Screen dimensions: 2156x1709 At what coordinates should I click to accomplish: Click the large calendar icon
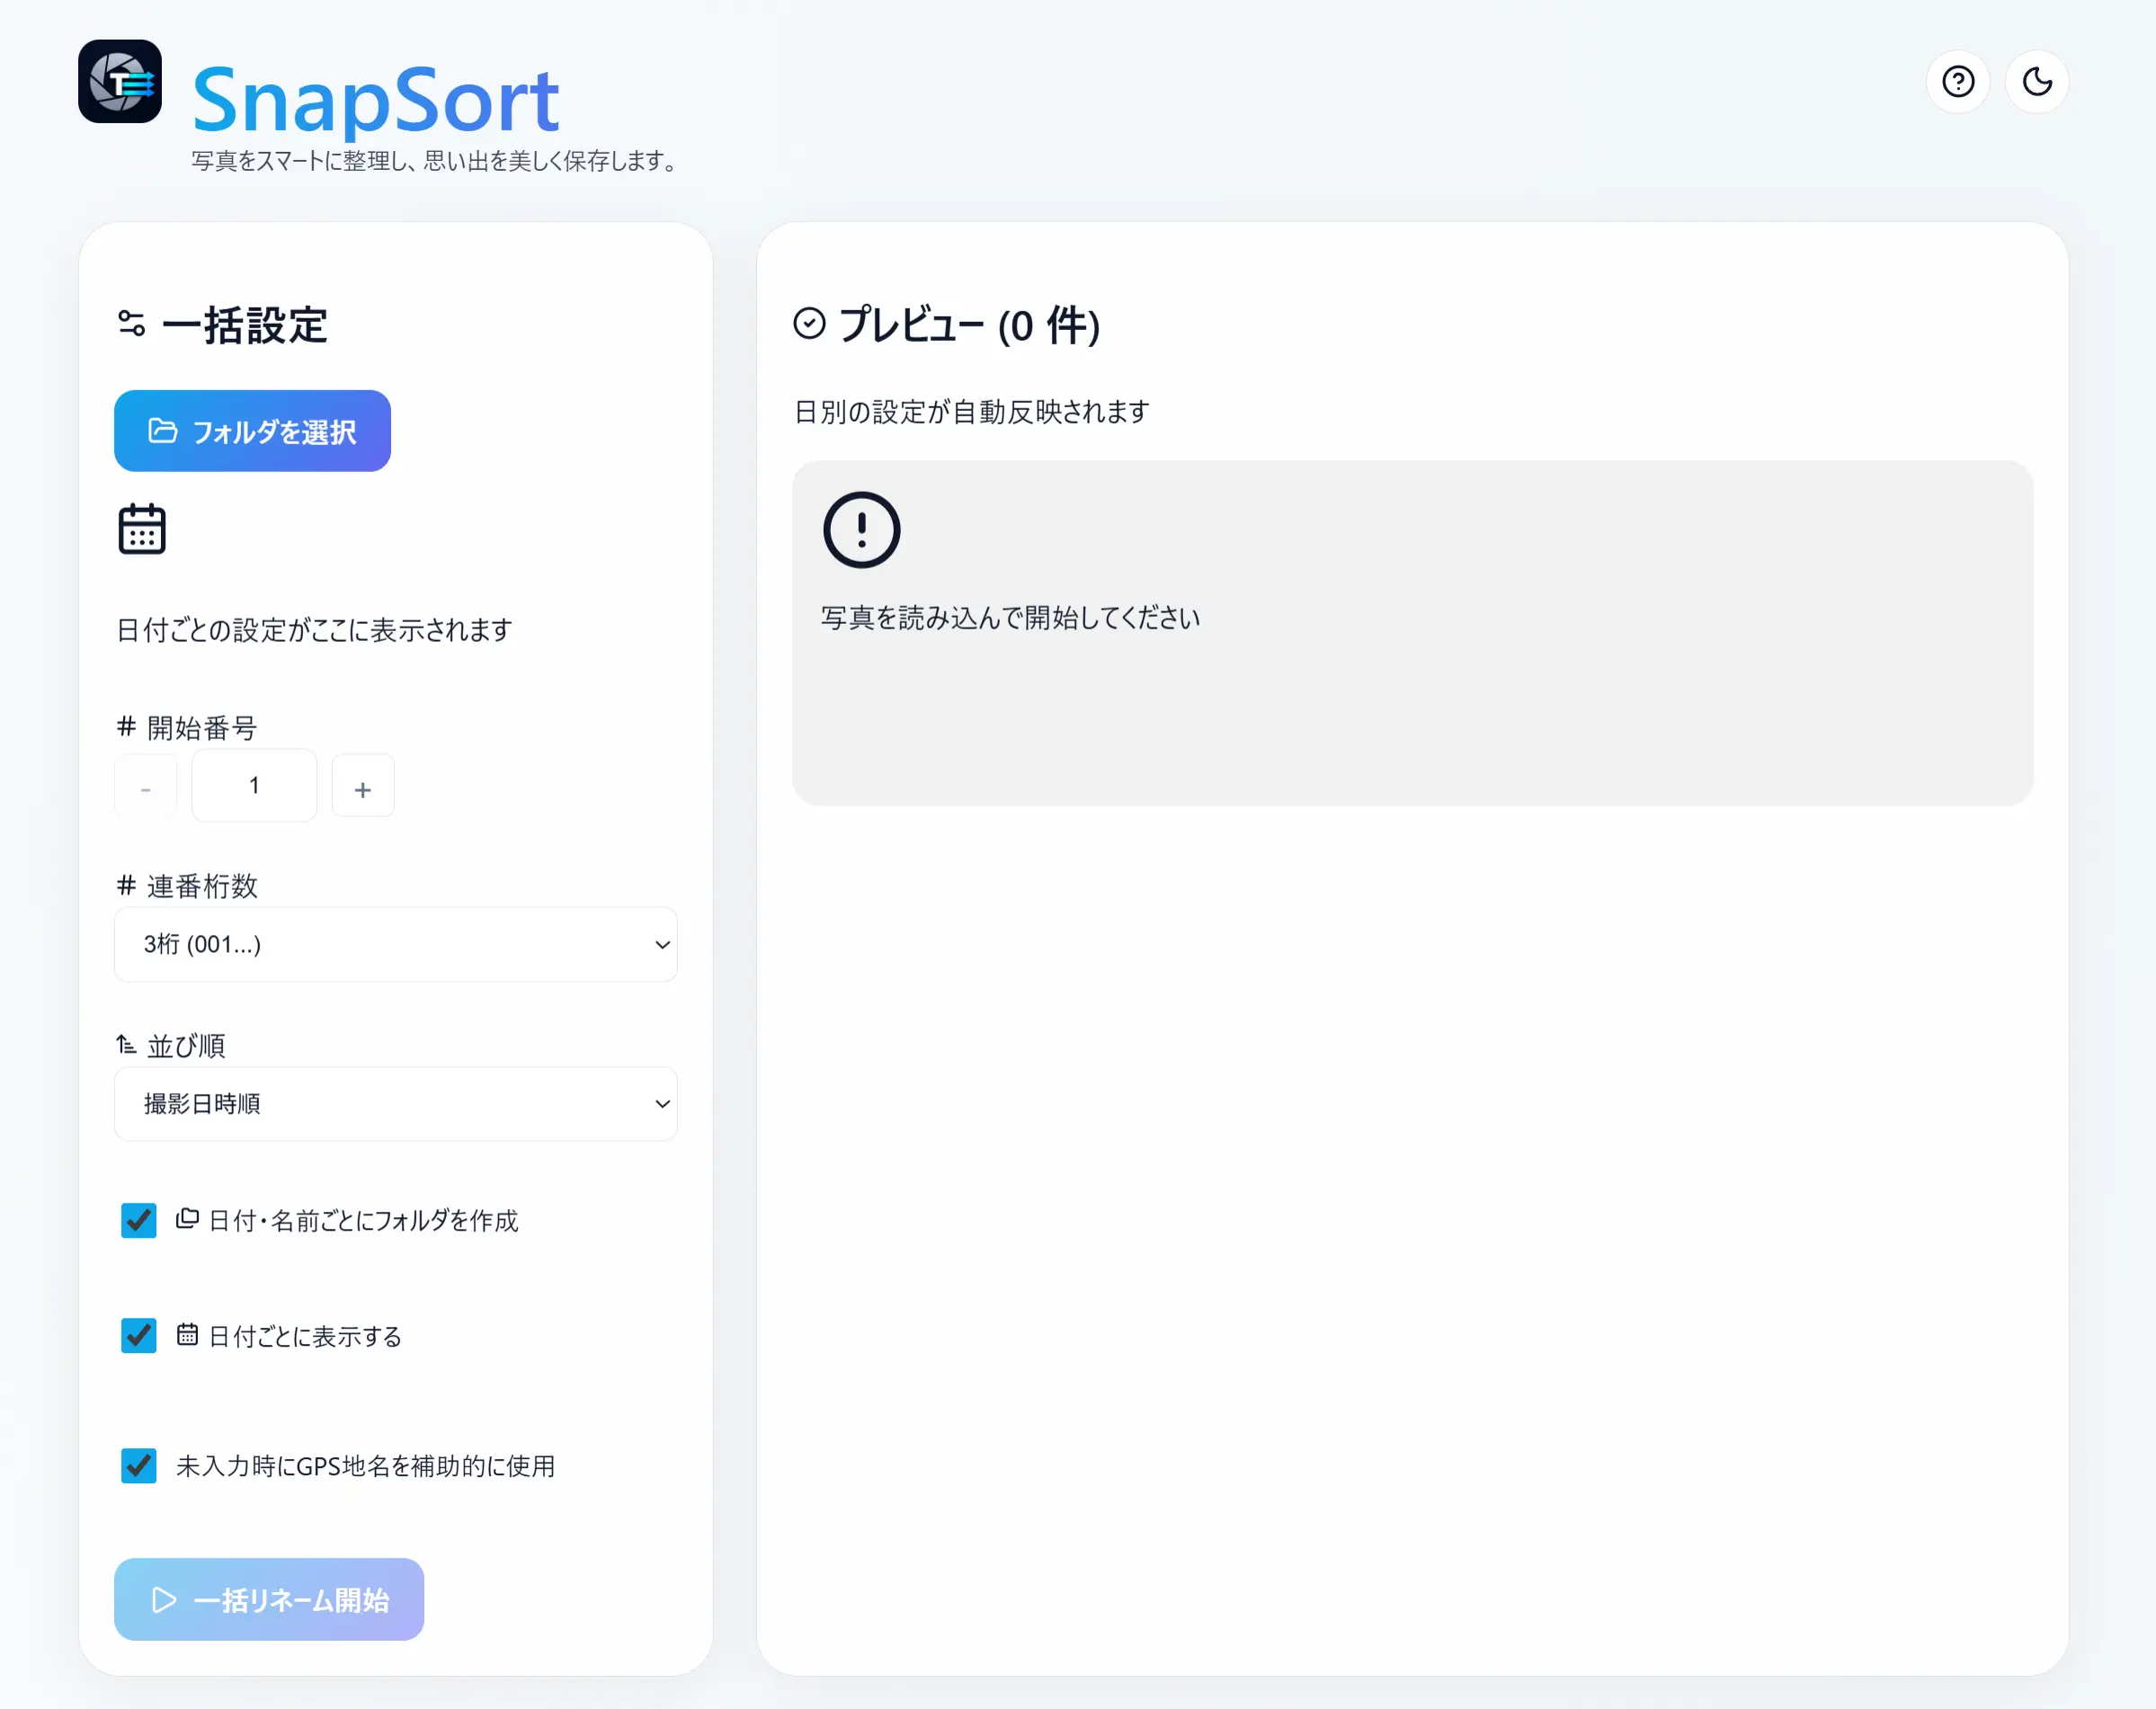pos(142,528)
